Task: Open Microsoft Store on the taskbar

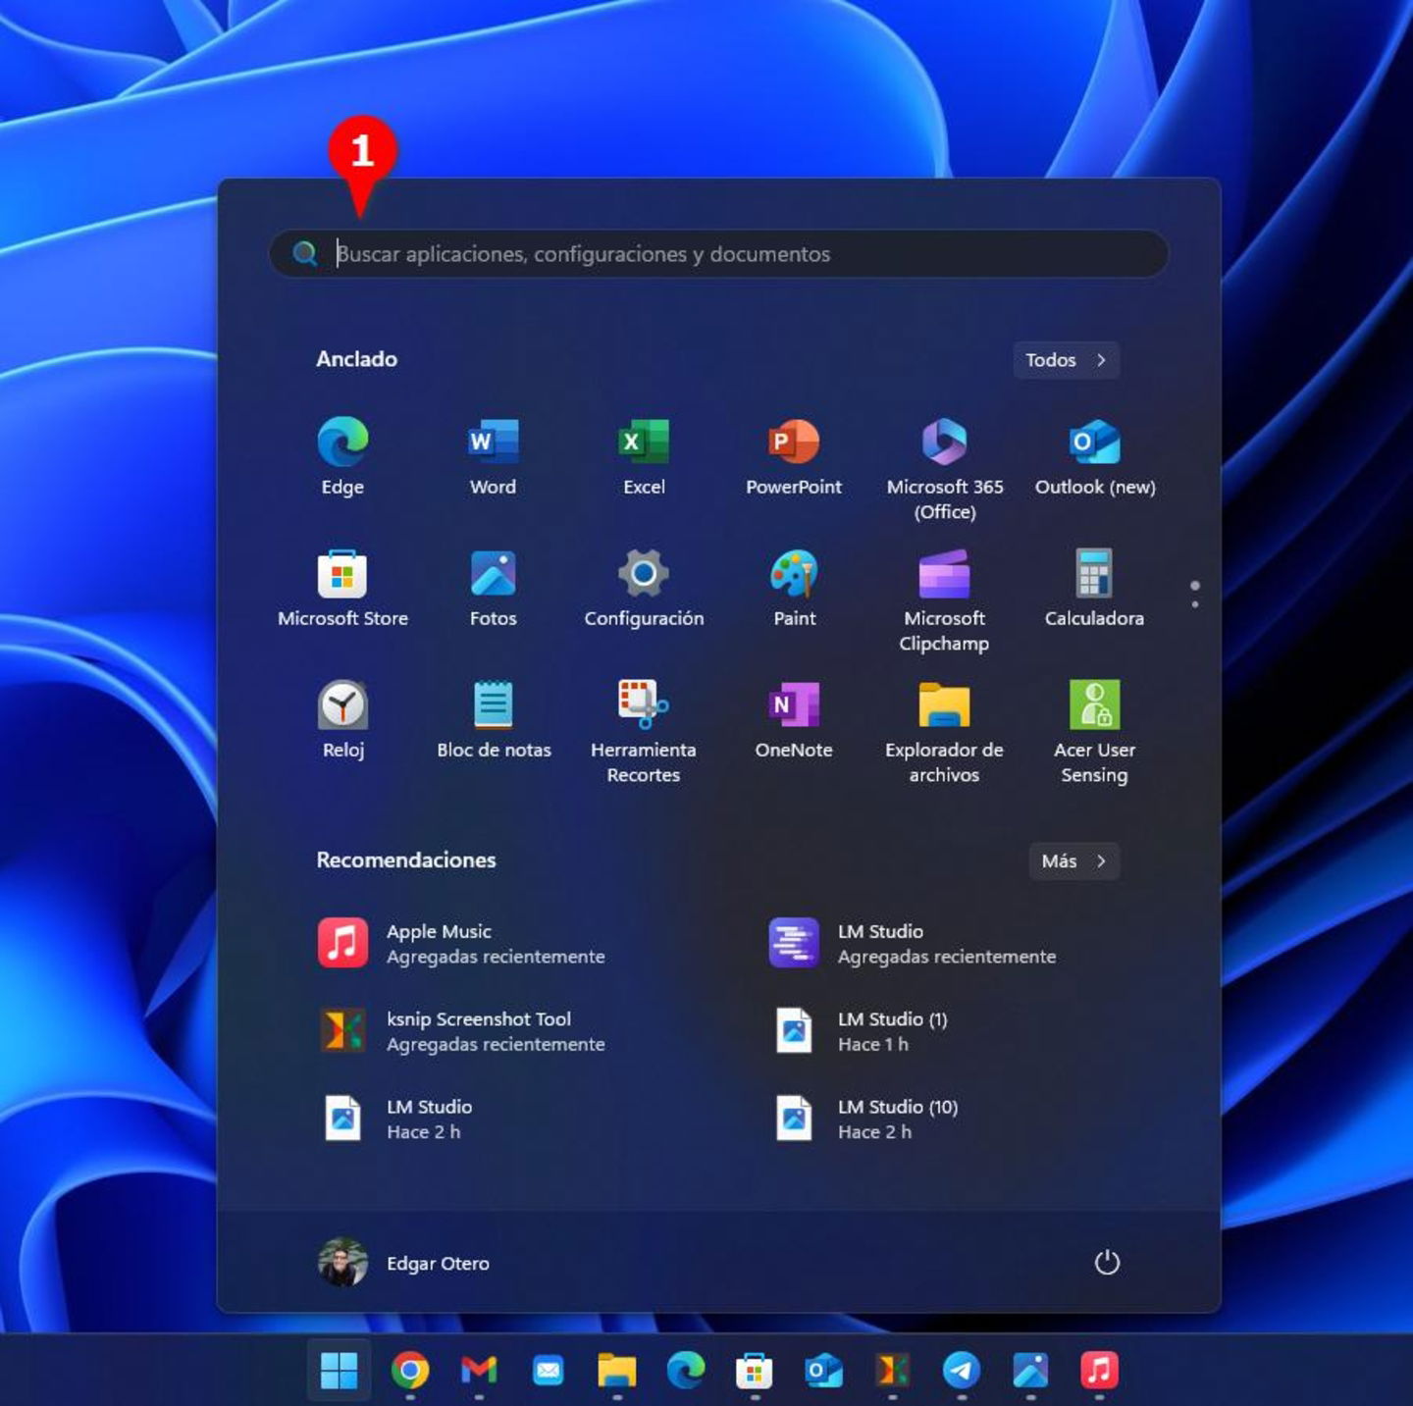Action: tap(755, 1370)
